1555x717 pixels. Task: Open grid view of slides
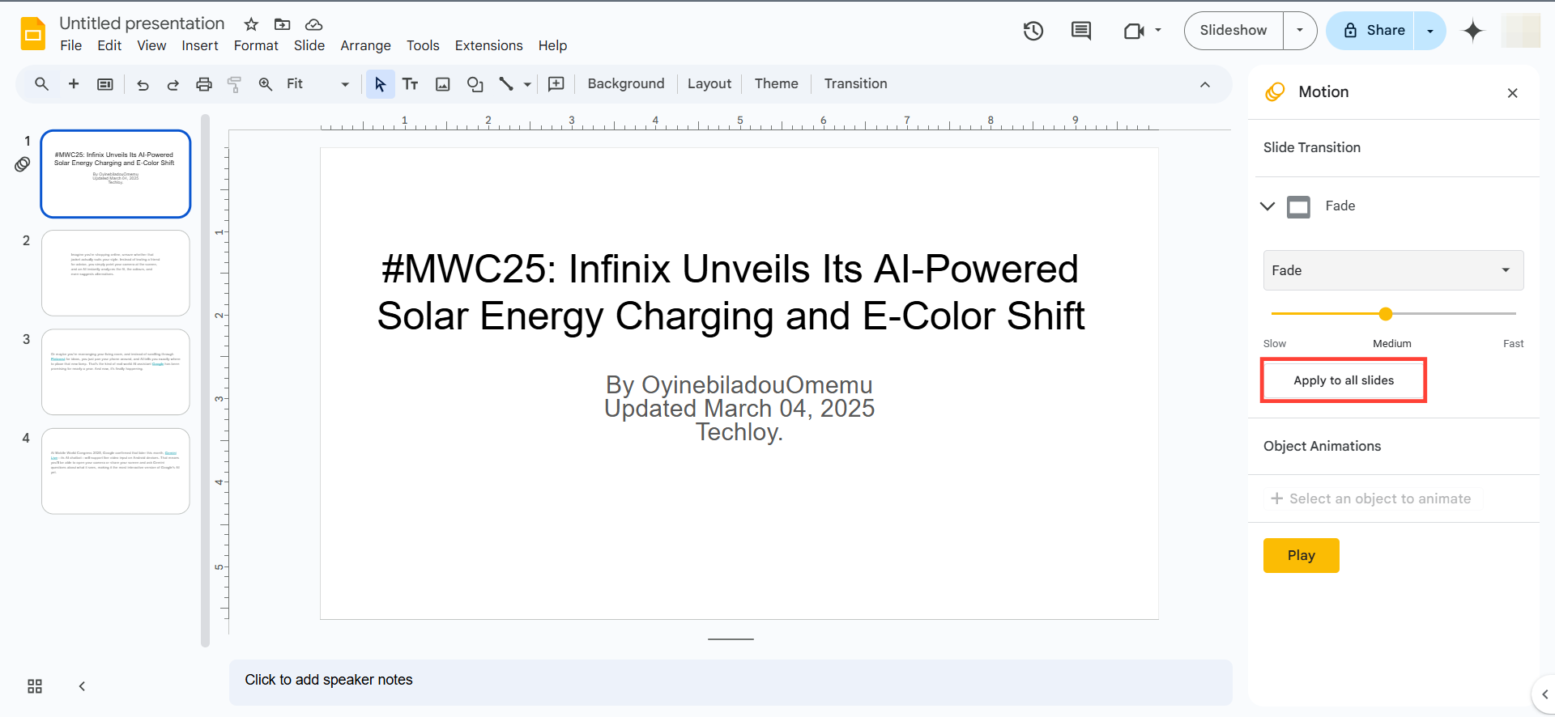click(35, 686)
